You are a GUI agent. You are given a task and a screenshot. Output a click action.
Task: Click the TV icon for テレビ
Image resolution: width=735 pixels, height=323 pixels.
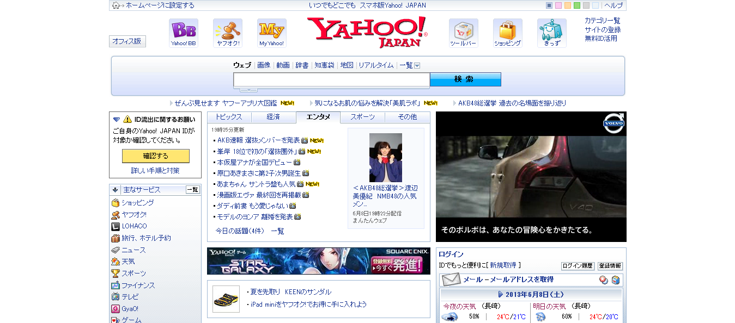click(x=116, y=297)
